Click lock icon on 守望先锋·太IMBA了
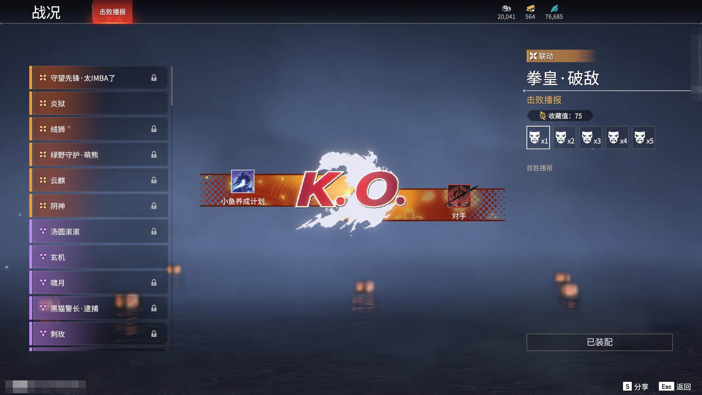This screenshot has height=395, width=702. point(154,78)
